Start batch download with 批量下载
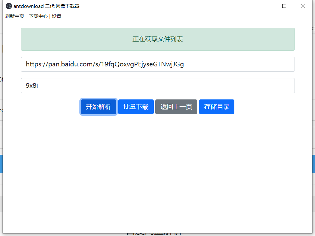 point(136,107)
